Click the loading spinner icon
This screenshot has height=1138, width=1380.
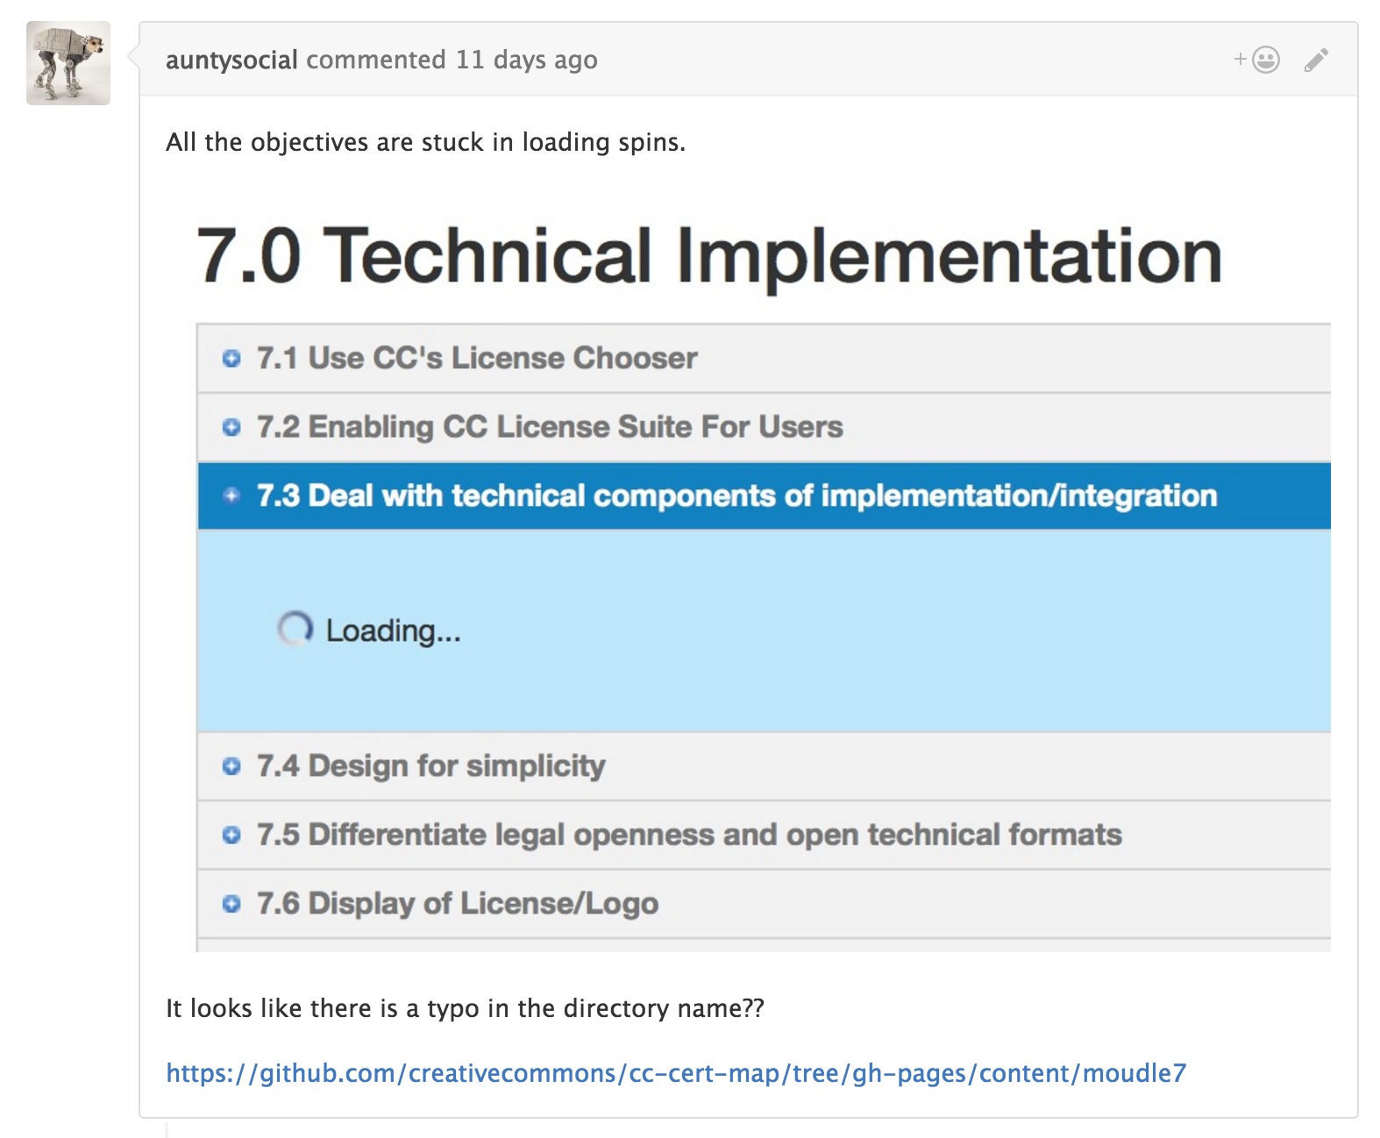pos(295,629)
